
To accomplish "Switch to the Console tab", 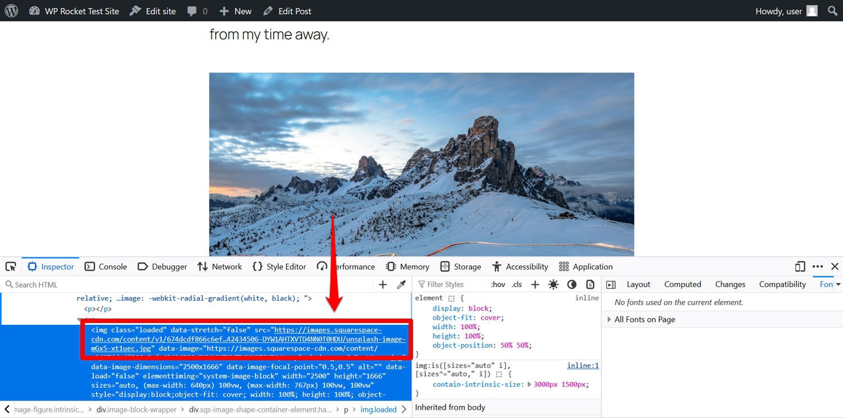I will [106, 266].
